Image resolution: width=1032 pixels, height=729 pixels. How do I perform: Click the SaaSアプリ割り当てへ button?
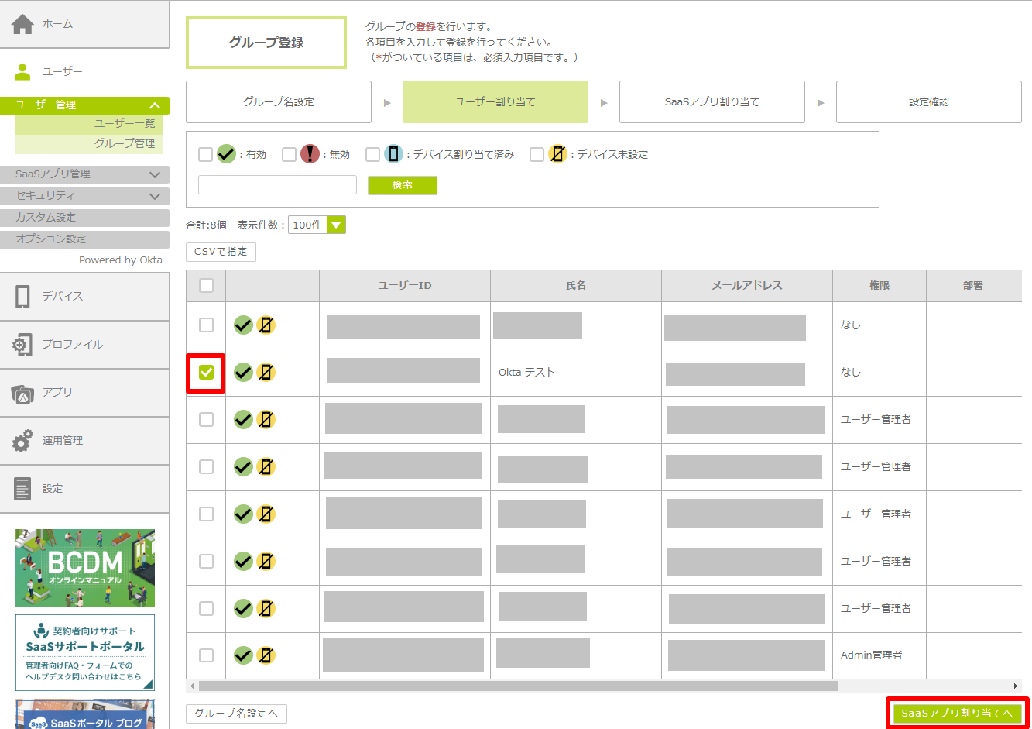pos(957,714)
